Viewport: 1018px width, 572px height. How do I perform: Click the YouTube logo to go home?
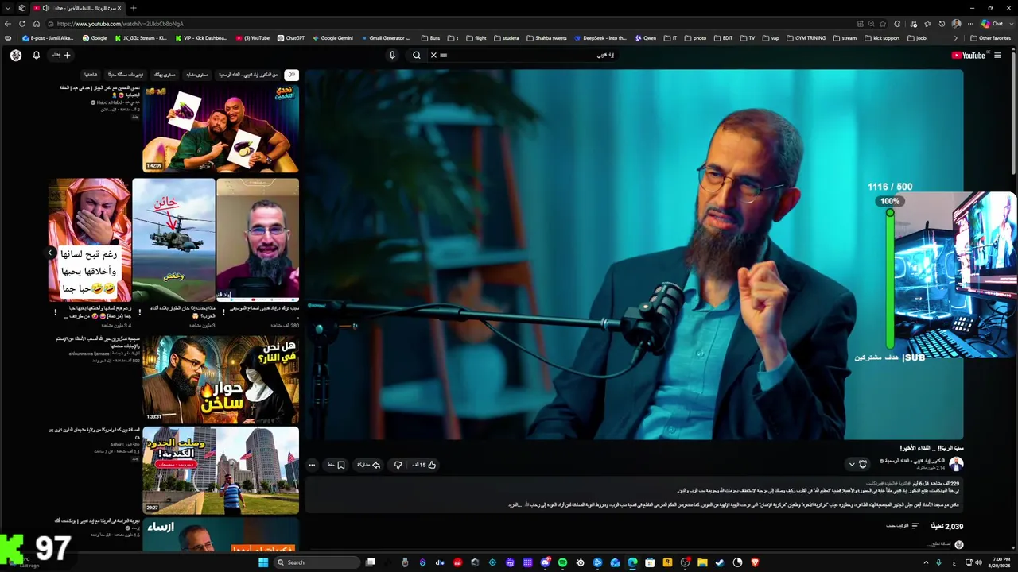coord(968,56)
